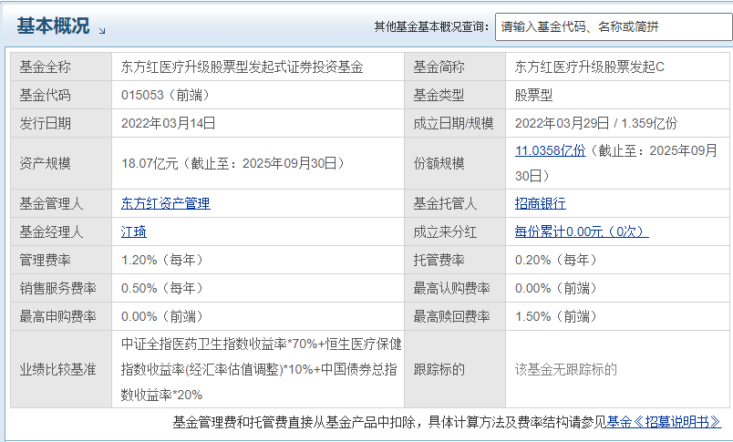The height and width of the screenshot is (442, 733).
Task: Select the issue date 2022年03月14日
Action: (x=169, y=123)
